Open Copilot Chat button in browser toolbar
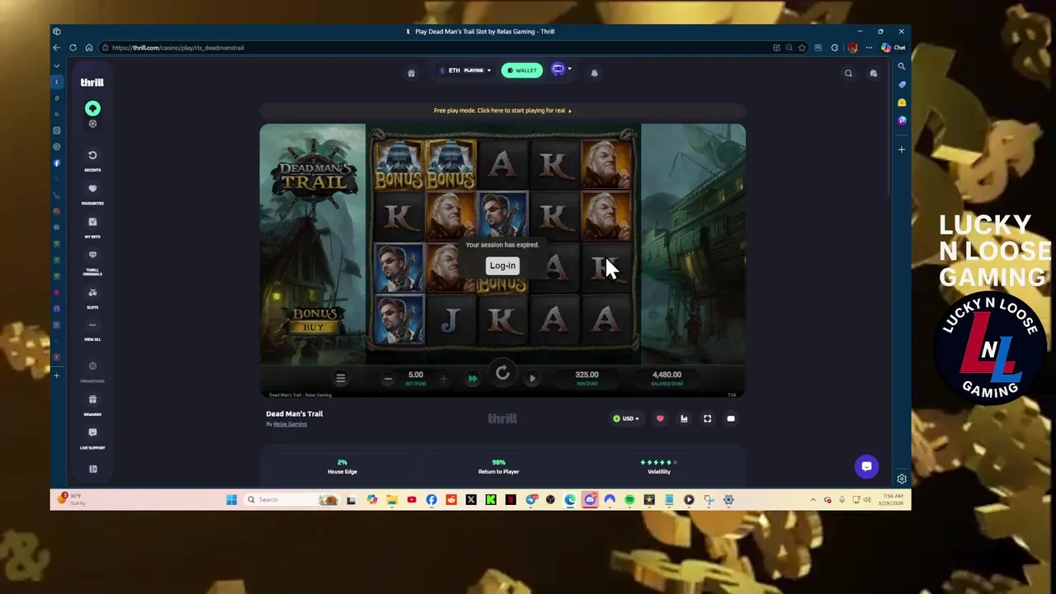Image resolution: width=1056 pixels, height=594 pixels. [x=893, y=48]
